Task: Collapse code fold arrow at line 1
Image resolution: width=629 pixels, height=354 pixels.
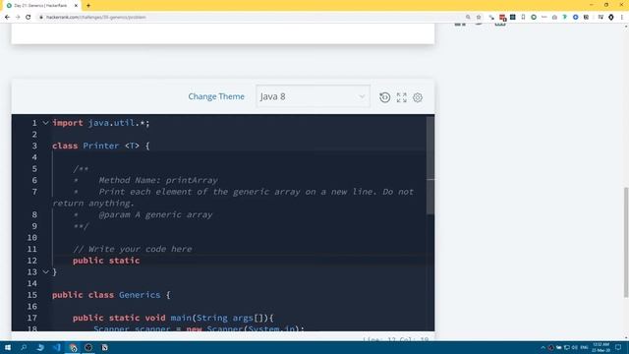Action: (46, 123)
